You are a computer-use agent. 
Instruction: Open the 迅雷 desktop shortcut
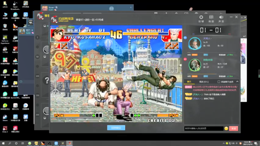click(x=26, y=118)
